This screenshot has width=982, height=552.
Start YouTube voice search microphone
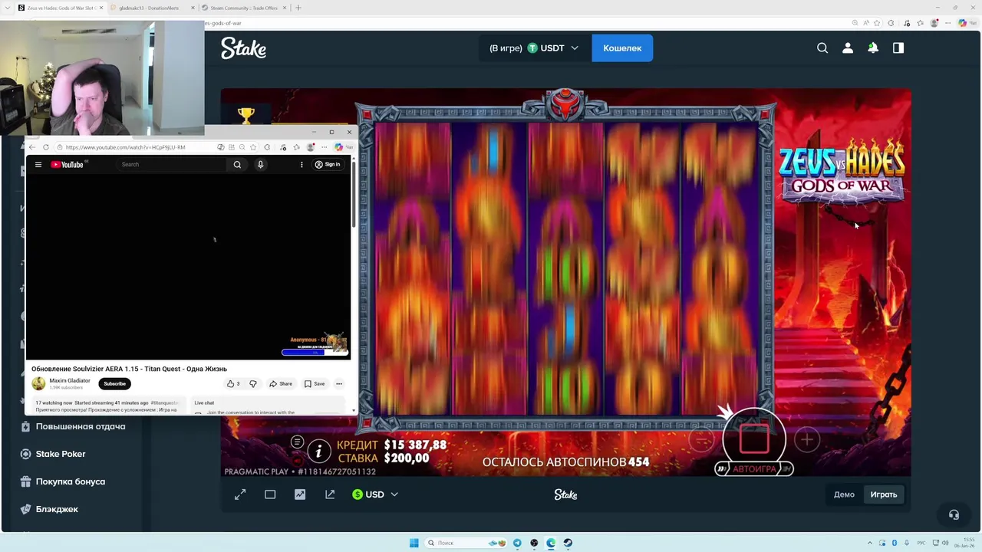coord(260,164)
